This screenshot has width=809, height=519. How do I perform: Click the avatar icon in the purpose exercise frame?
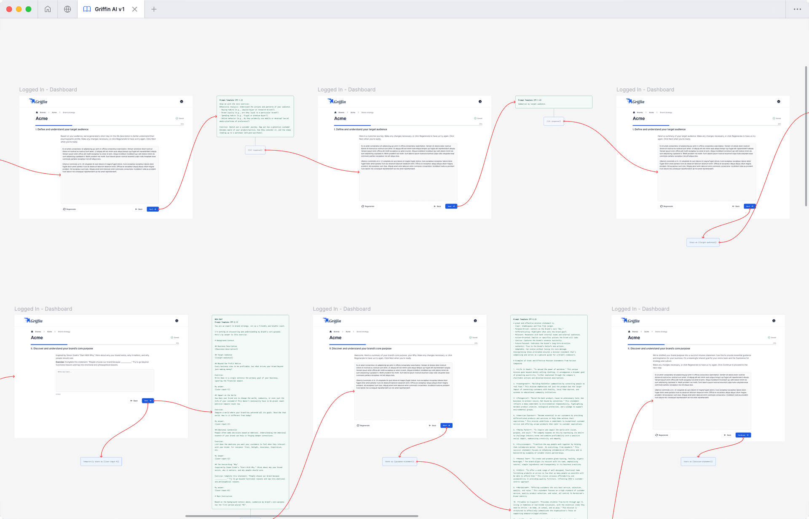(x=177, y=320)
